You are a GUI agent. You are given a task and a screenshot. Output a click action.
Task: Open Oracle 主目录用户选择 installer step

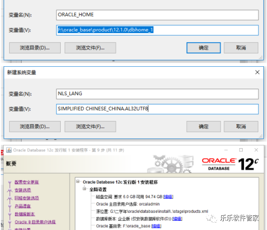point(35,222)
